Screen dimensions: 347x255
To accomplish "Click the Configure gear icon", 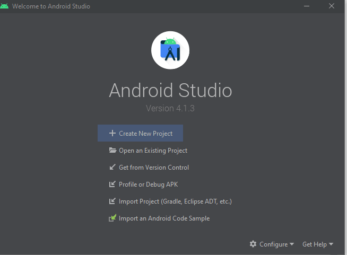I will tap(253, 244).
